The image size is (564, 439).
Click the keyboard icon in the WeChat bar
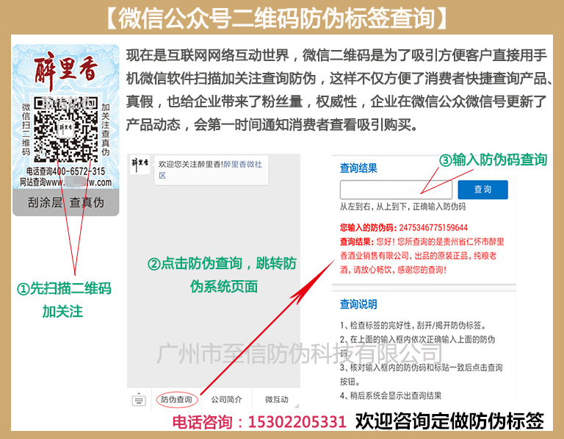(x=139, y=399)
